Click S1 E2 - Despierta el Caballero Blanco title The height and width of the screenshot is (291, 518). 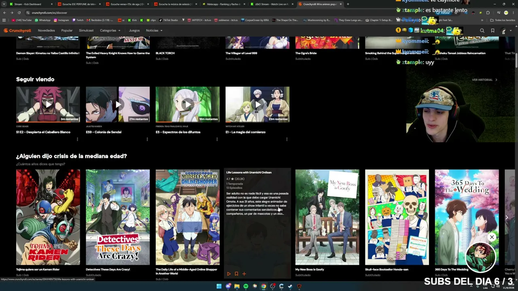click(43, 132)
